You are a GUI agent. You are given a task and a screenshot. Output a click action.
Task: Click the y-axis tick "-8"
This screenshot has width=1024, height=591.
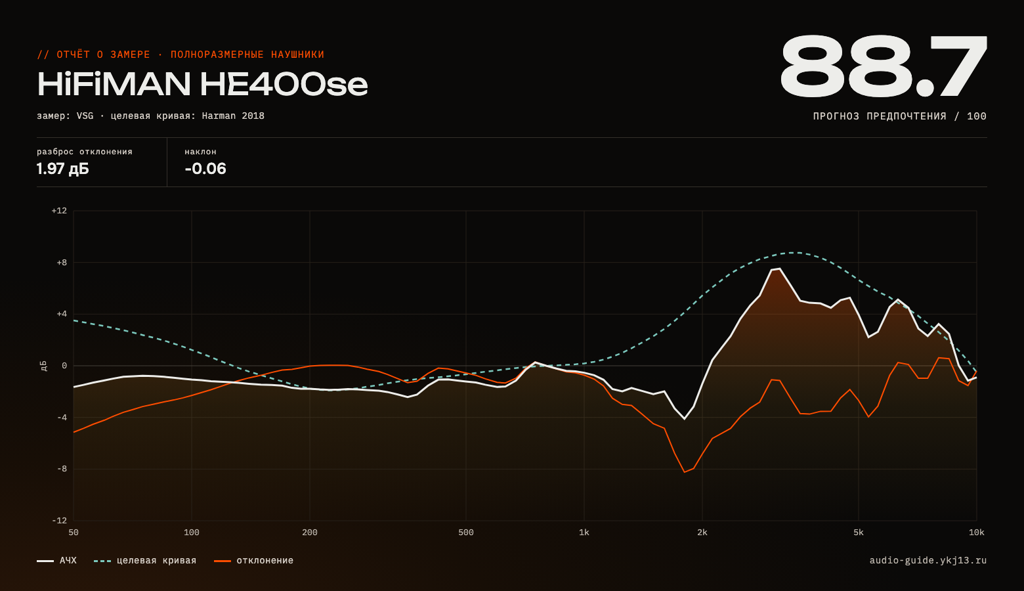[x=62, y=469]
